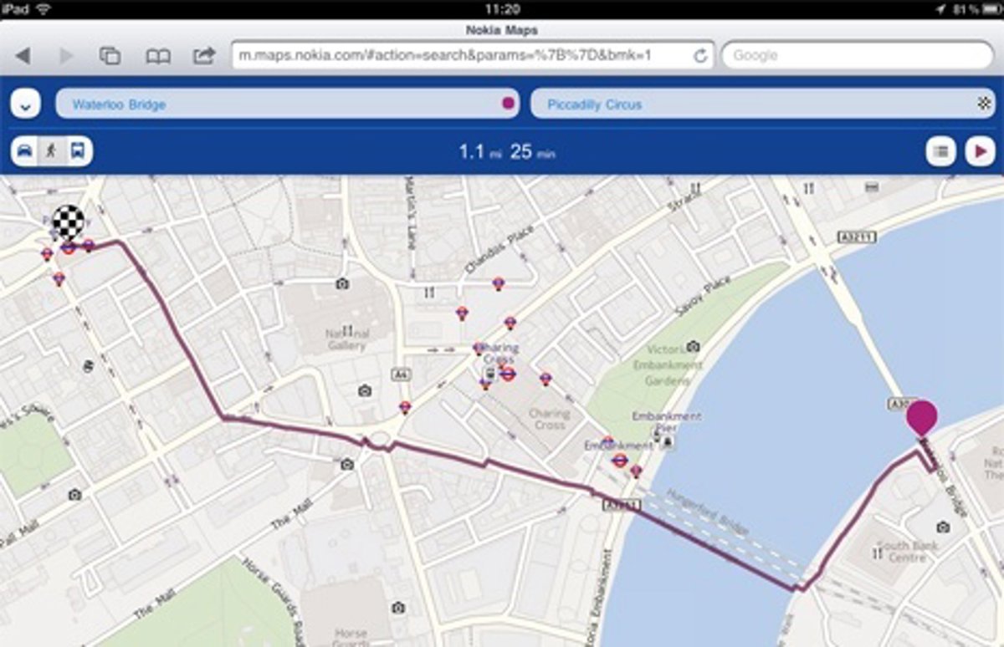The width and height of the screenshot is (1004, 647).
Task: Start navigation with the play button
Action: point(979,152)
